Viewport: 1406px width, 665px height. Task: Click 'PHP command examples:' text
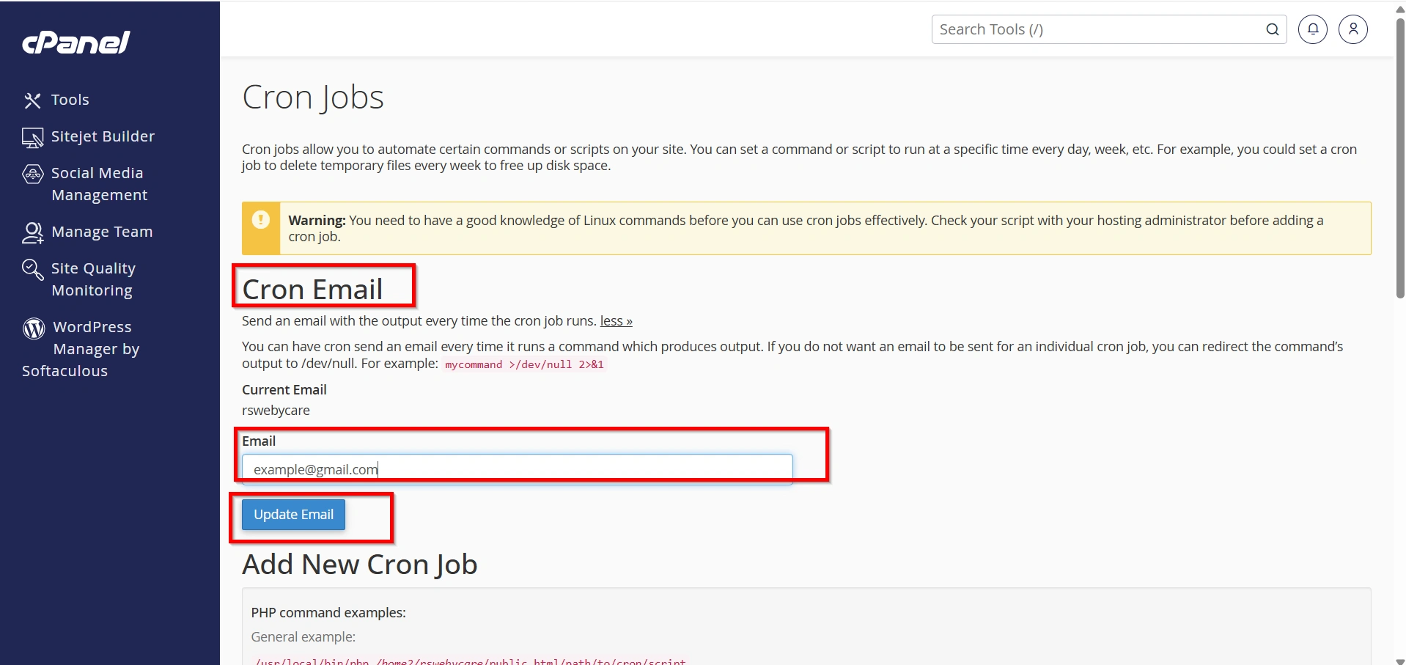click(328, 612)
